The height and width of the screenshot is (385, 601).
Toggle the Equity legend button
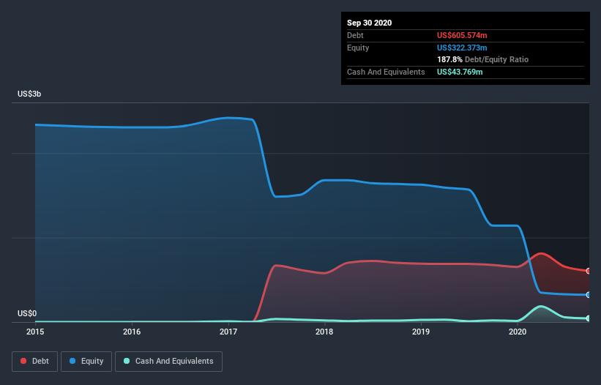(86, 362)
